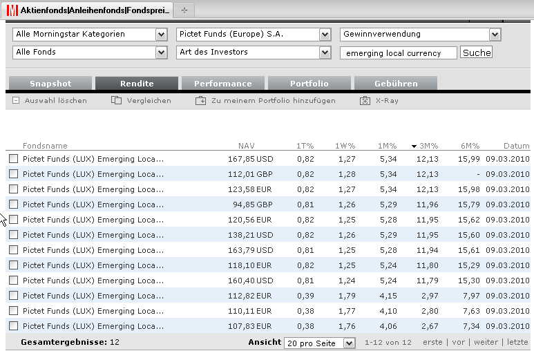This screenshot has height=351, width=534.
Task: Open fund name in 107,83 EUR row
Action: coord(93,326)
